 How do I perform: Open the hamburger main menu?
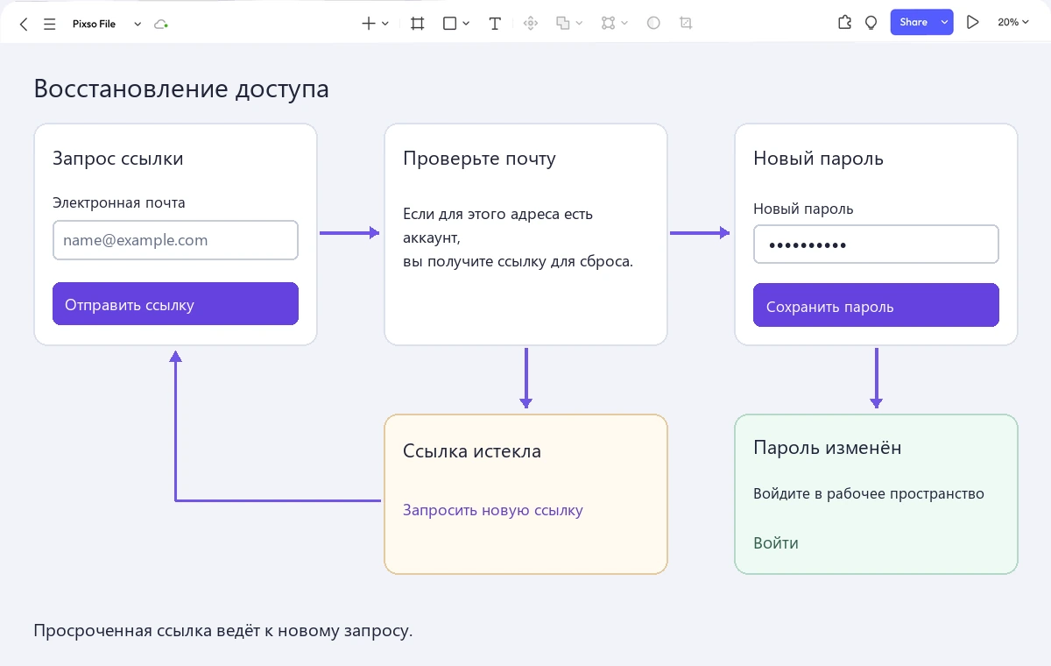tap(50, 24)
